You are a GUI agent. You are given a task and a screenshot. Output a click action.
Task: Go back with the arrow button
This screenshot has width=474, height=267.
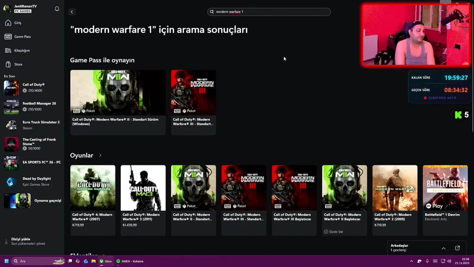(x=72, y=12)
